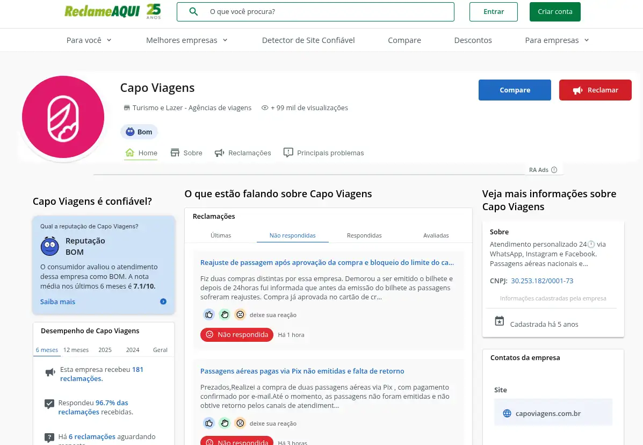Select the Reclamações tab
Screen dimensions: 643x445
pyautogui.click(x=243, y=153)
